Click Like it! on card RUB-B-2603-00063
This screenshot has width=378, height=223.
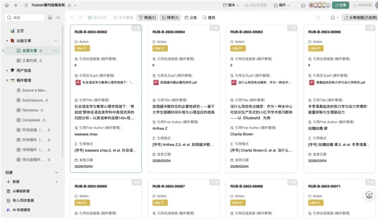(x=238, y=48)
